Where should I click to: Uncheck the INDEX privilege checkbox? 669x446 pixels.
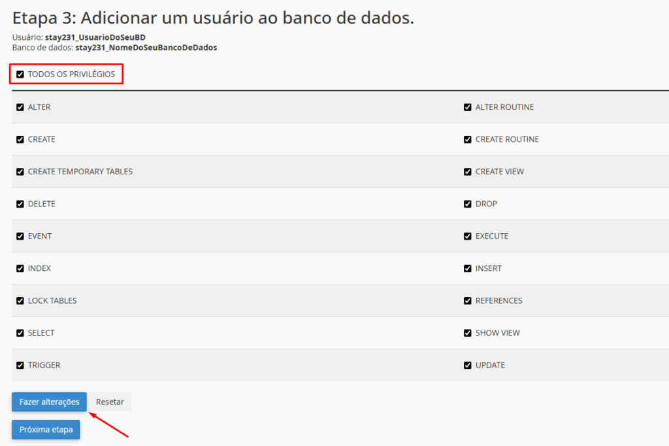[20, 268]
